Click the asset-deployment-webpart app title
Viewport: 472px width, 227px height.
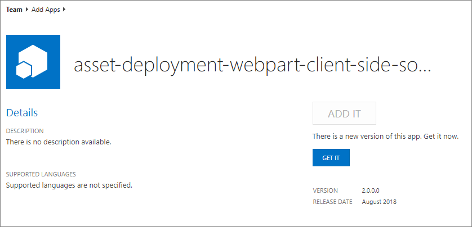(252, 66)
